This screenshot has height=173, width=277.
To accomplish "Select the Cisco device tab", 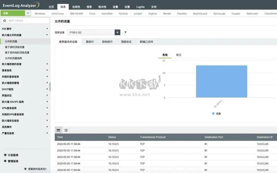I will click(x=92, y=13).
